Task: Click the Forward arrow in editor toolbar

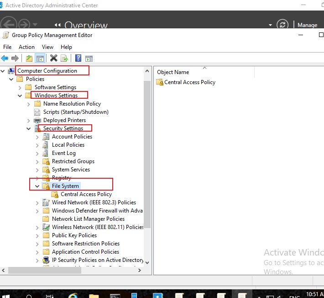Action: [15, 59]
